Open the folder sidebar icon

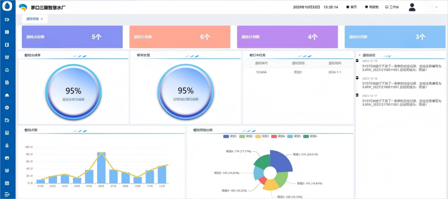pos(7,120)
